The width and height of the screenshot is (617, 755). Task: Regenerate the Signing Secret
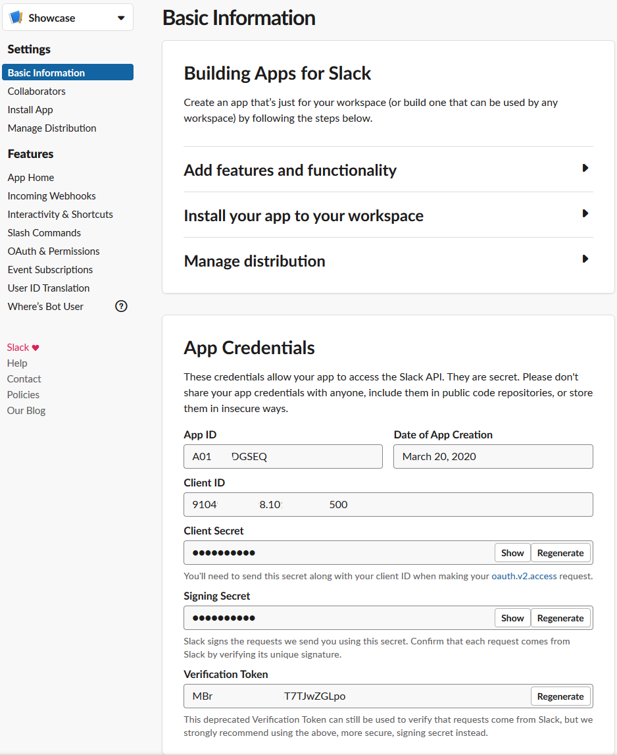560,618
